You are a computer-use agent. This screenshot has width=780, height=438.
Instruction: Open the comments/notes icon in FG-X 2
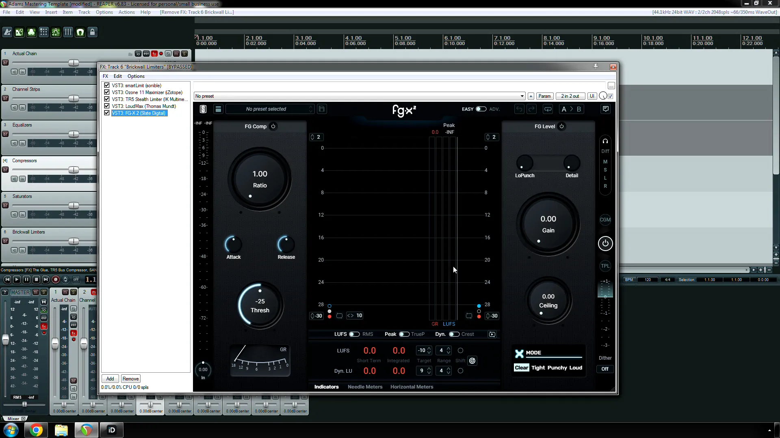pyautogui.click(x=606, y=109)
